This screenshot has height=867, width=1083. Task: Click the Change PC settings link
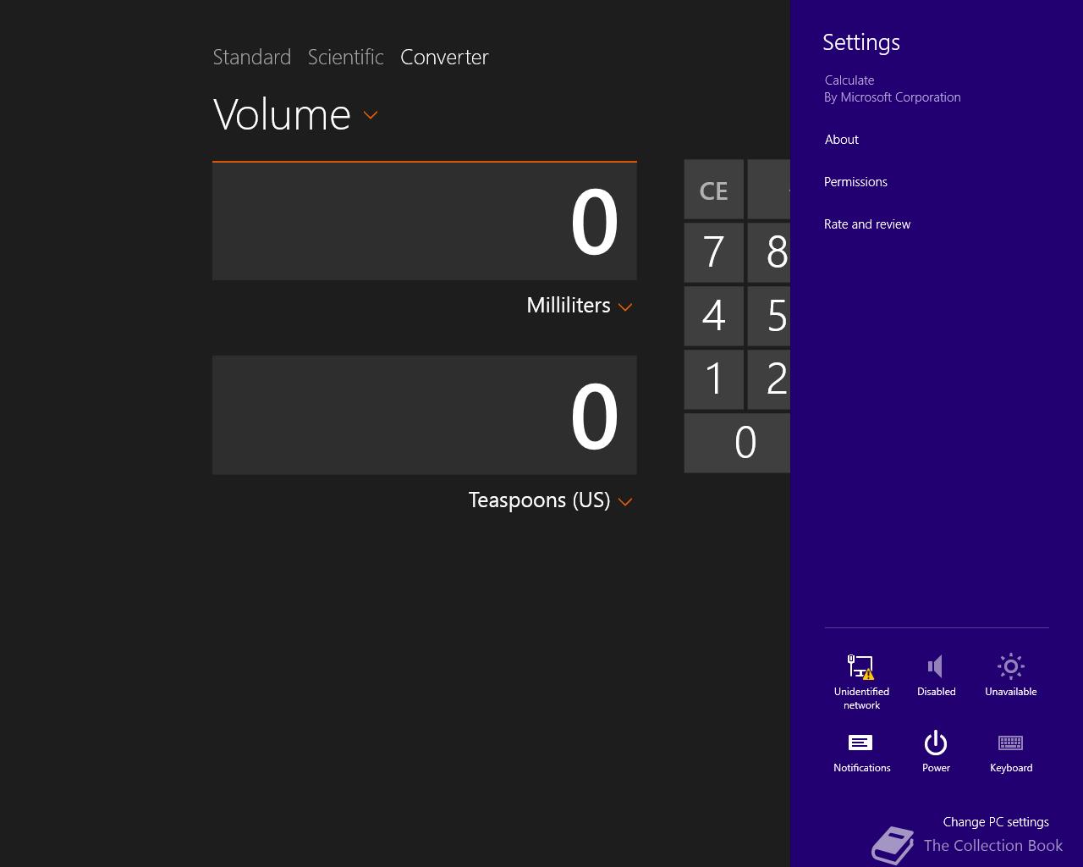click(x=996, y=822)
